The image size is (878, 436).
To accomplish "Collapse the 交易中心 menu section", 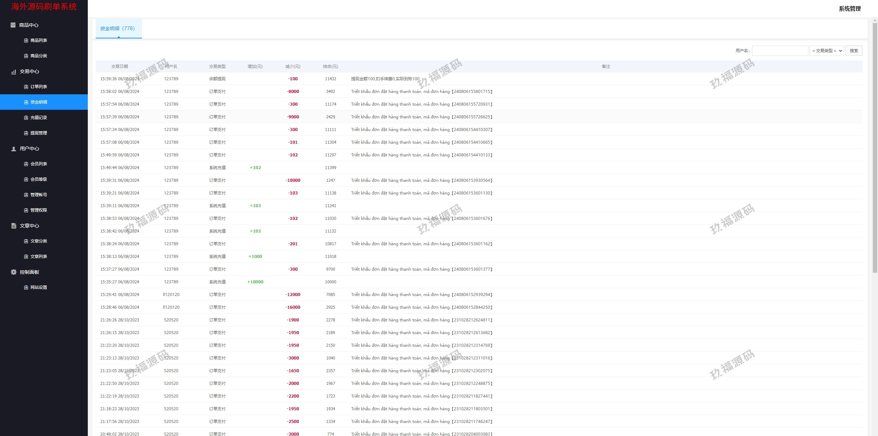I will point(29,71).
